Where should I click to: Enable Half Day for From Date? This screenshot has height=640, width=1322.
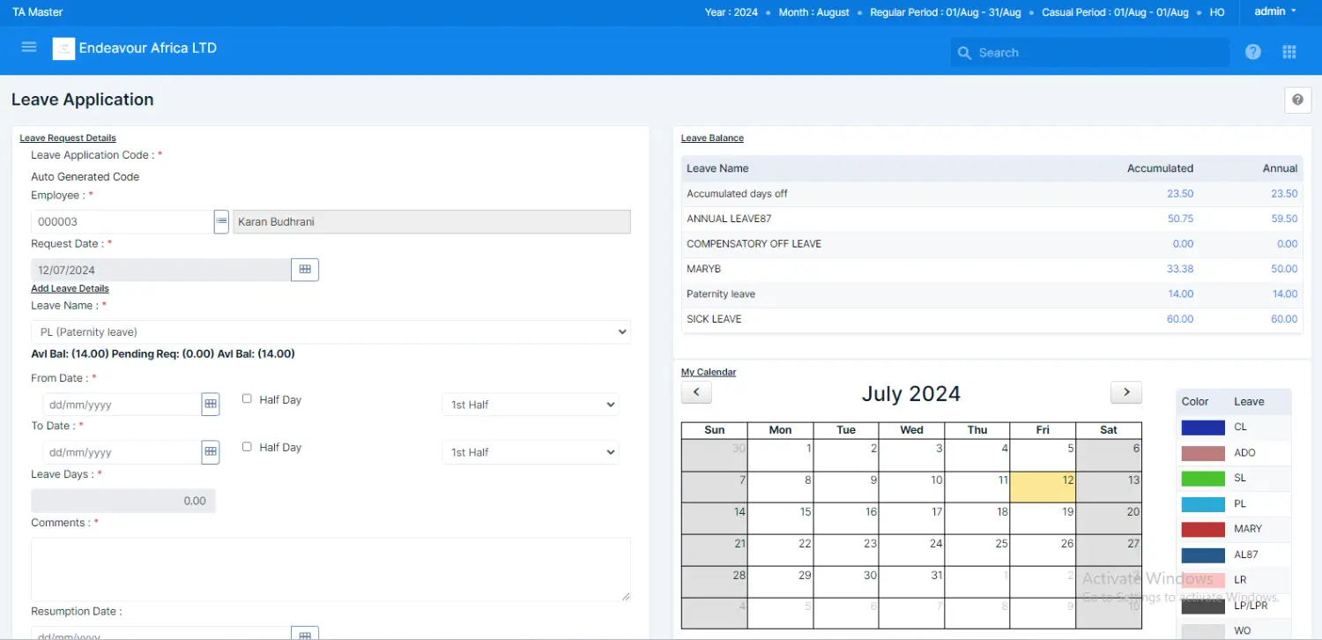coord(248,399)
